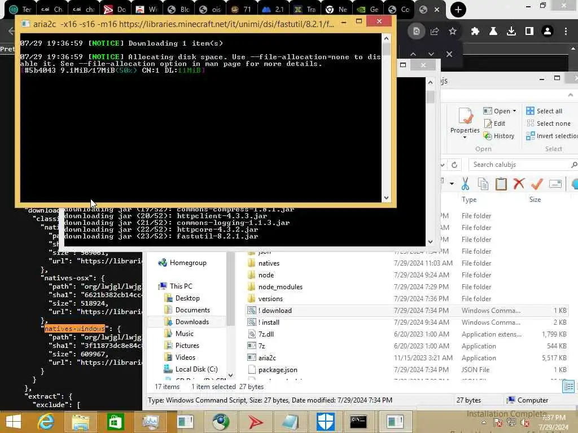Viewport: 578px width, 433px height.
Task: Click the orange checkmark Properties toolbar icon
Action: (x=537, y=183)
